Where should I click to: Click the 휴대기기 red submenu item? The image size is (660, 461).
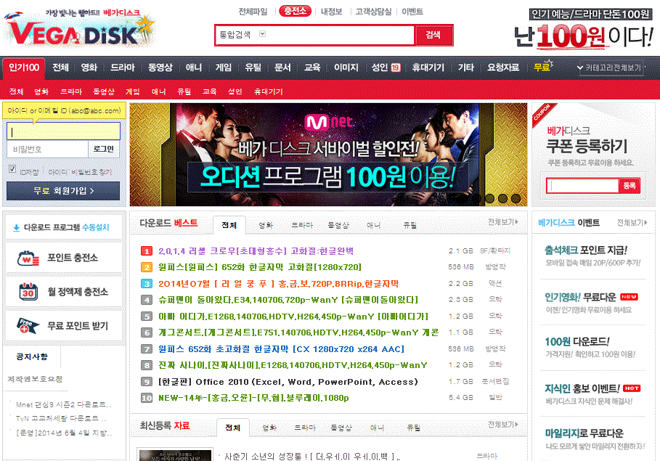(x=268, y=91)
